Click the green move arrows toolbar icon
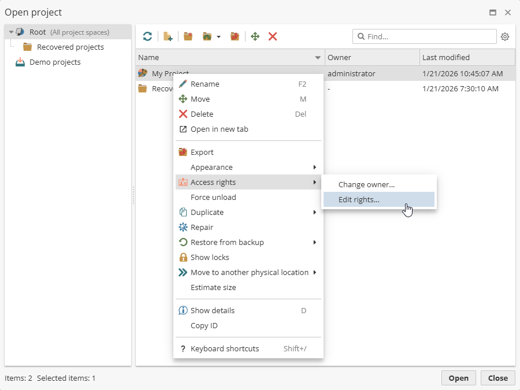 [x=255, y=36]
